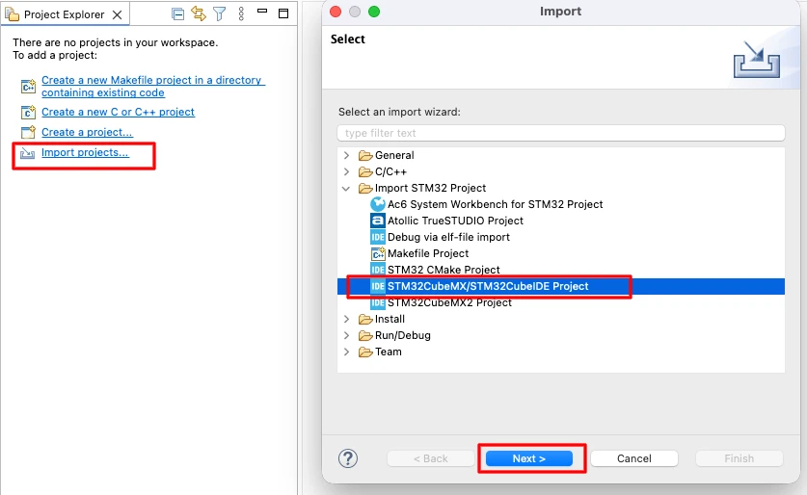
Task: Expand the Team folder
Action: (x=346, y=352)
